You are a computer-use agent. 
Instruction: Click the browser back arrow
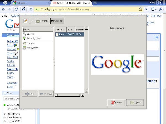(4, 9)
